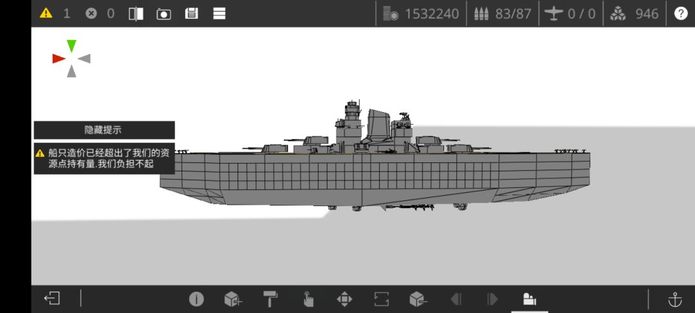Save the ship with the floppy disk icon
Viewport: 695px width, 313px height.
pyautogui.click(x=192, y=14)
